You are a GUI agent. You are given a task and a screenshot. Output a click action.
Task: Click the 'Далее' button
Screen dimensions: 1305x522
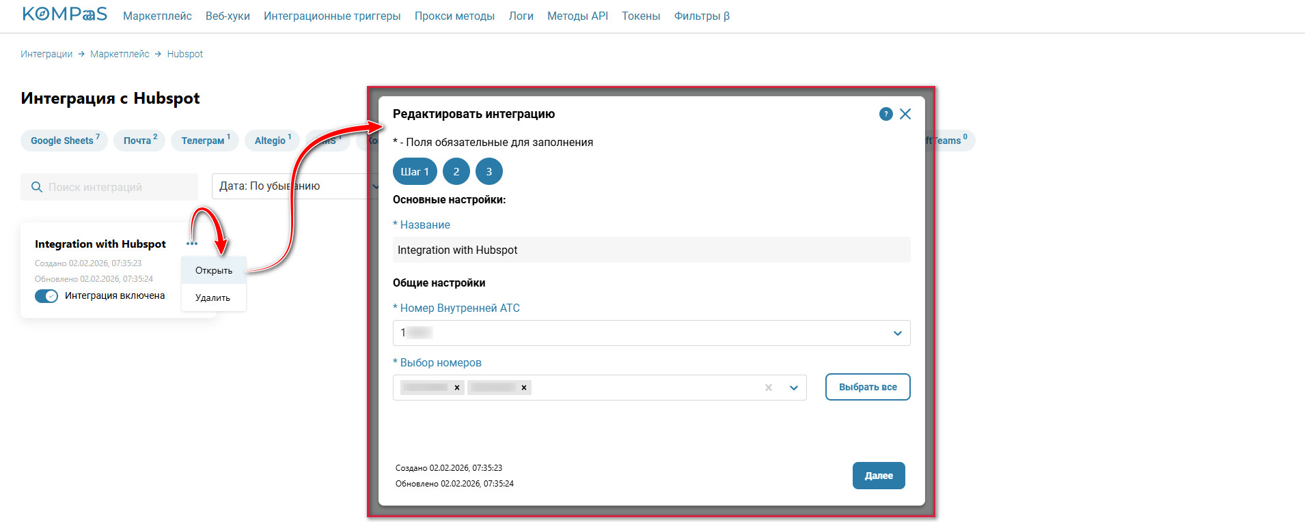click(879, 476)
